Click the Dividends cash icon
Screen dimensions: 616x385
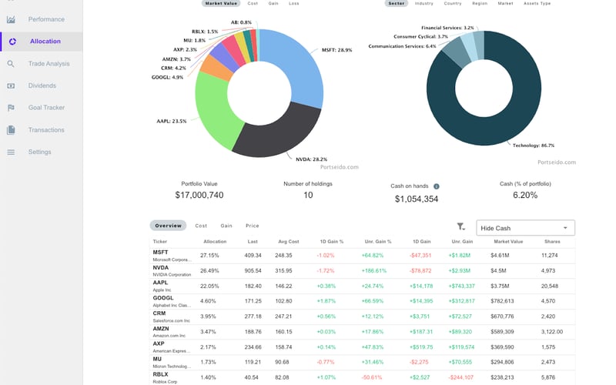pyautogui.click(x=11, y=85)
